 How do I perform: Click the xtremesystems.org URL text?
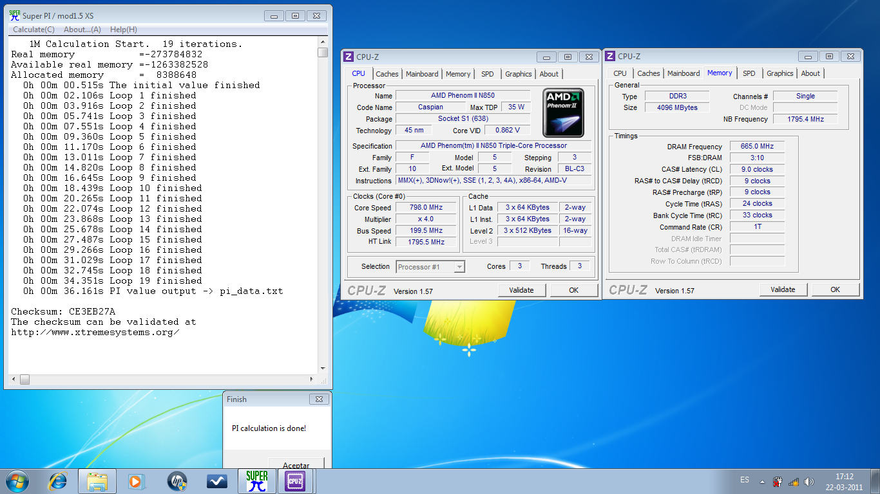(x=95, y=332)
